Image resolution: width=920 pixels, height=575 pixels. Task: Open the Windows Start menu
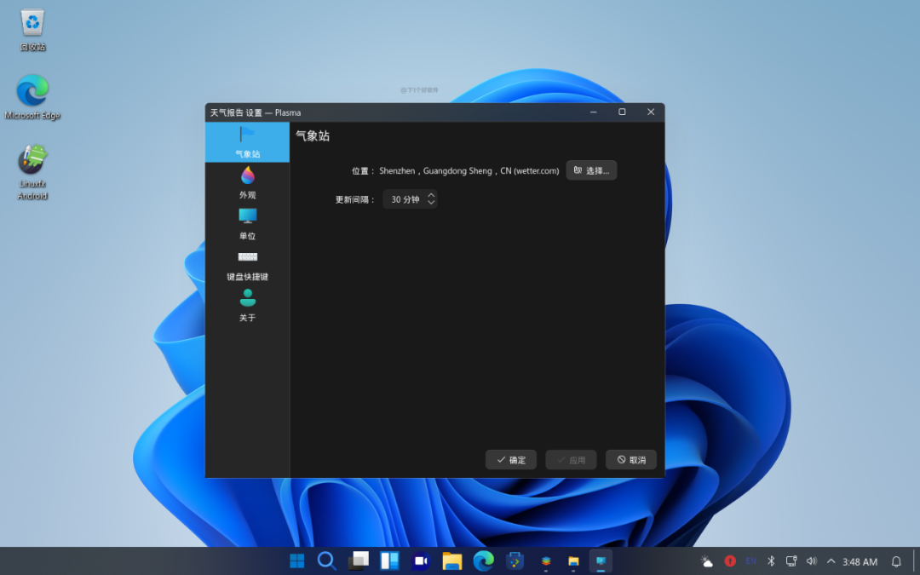(296, 561)
